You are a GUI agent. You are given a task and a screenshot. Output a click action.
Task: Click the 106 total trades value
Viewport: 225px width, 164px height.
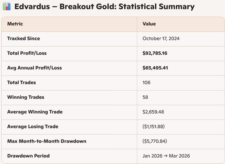pyautogui.click(x=147, y=82)
